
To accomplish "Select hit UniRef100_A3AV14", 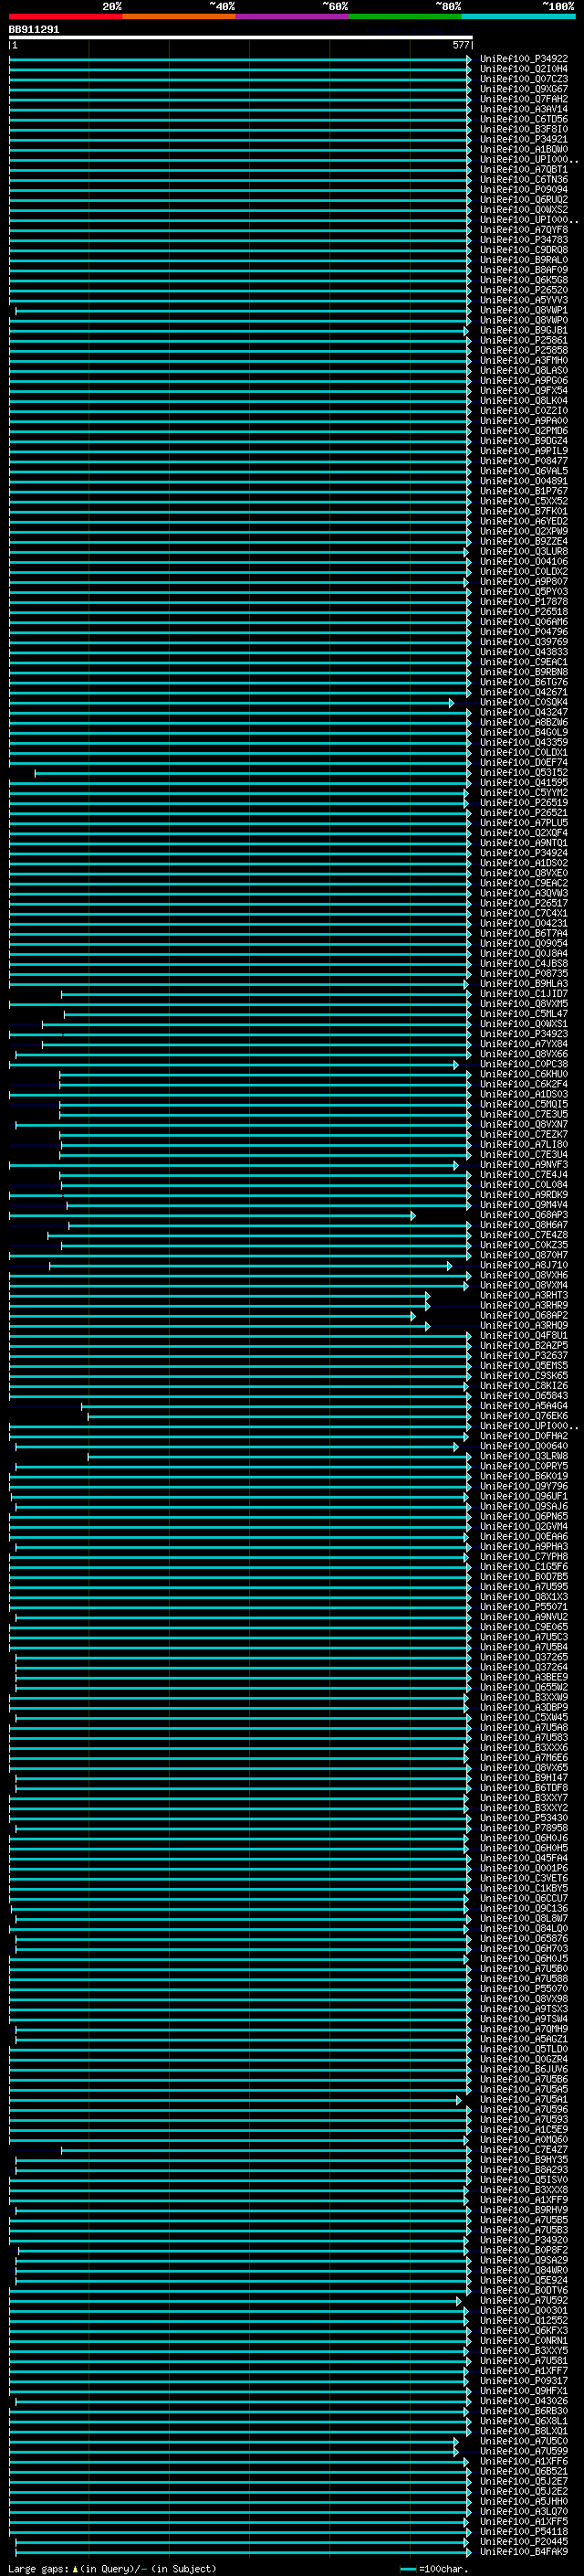I will [x=523, y=109].
